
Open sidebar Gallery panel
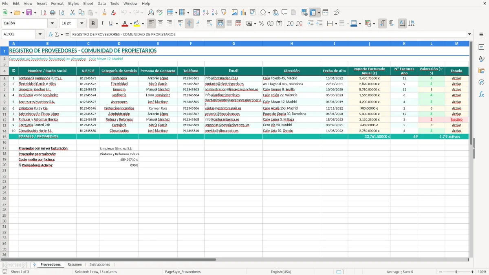pos(481,71)
